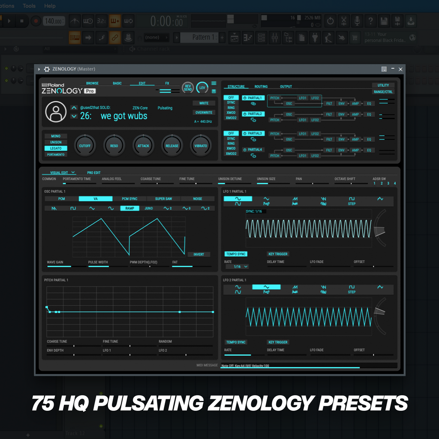Screen dimensions: 439x439
Task: Click the LEV level knob icon
Action: (x=202, y=88)
